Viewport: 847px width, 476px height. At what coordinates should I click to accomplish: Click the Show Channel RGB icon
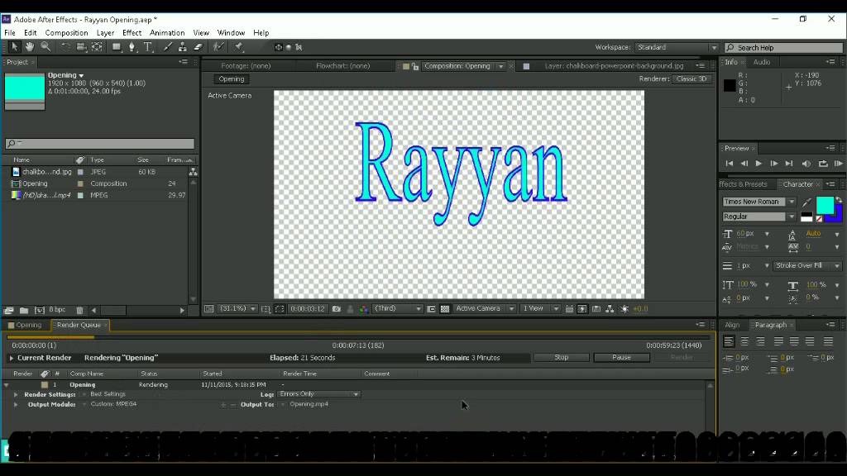[x=364, y=309]
